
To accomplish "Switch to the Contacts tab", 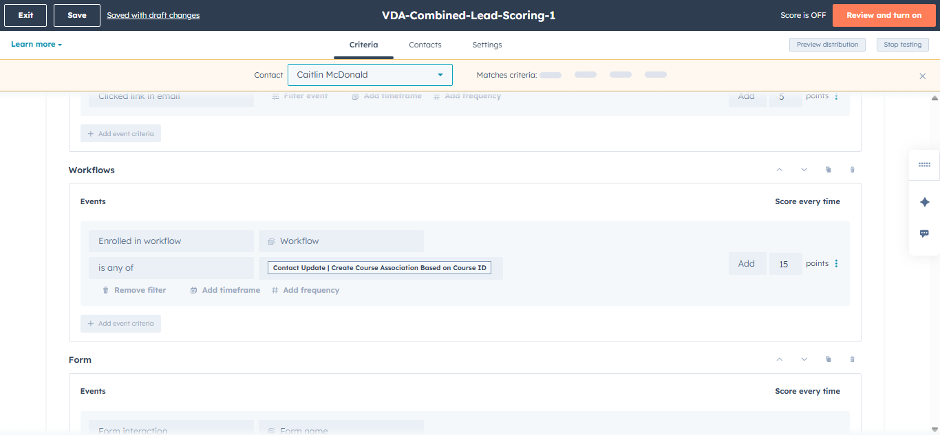I will 425,45.
